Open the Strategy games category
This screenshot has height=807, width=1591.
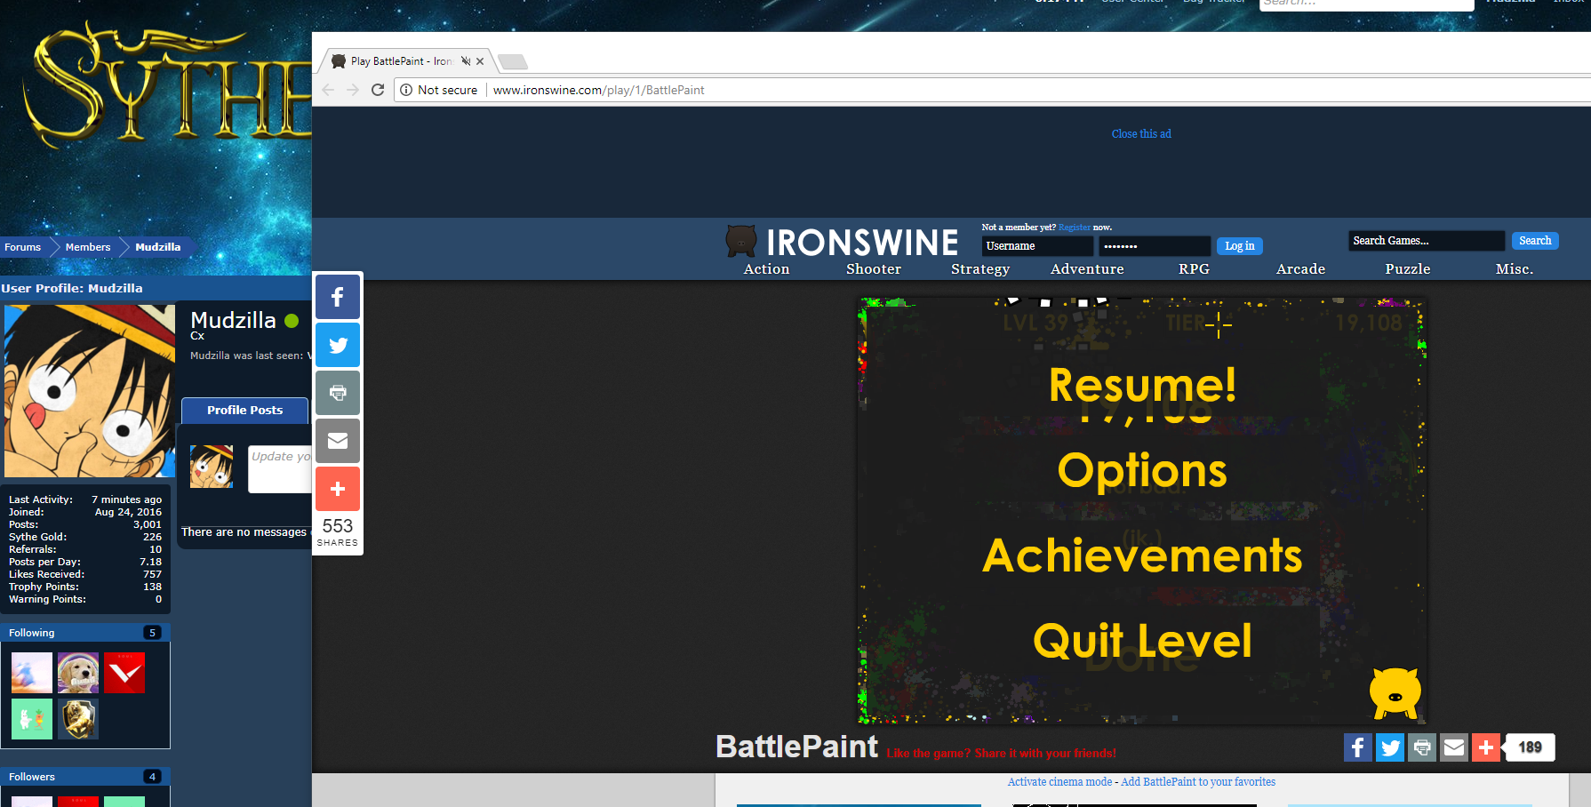pyautogui.click(x=980, y=269)
